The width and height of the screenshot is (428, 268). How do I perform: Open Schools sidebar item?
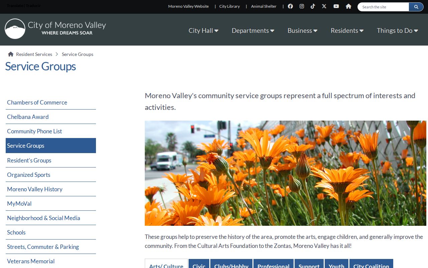click(51, 232)
